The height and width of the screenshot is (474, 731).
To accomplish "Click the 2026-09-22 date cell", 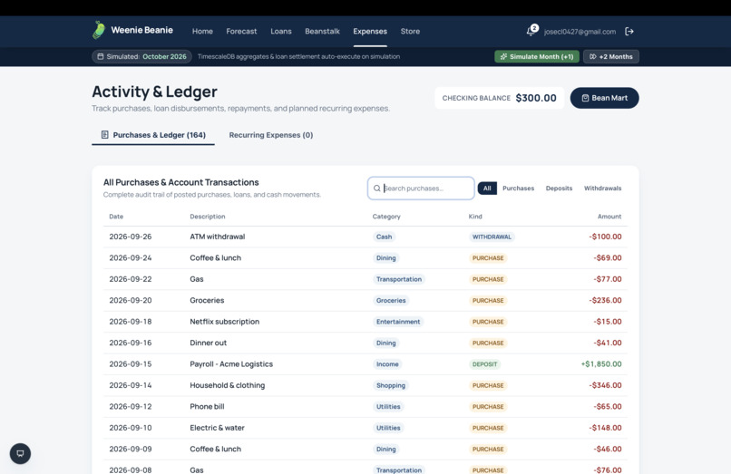I will [x=131, y=279].
